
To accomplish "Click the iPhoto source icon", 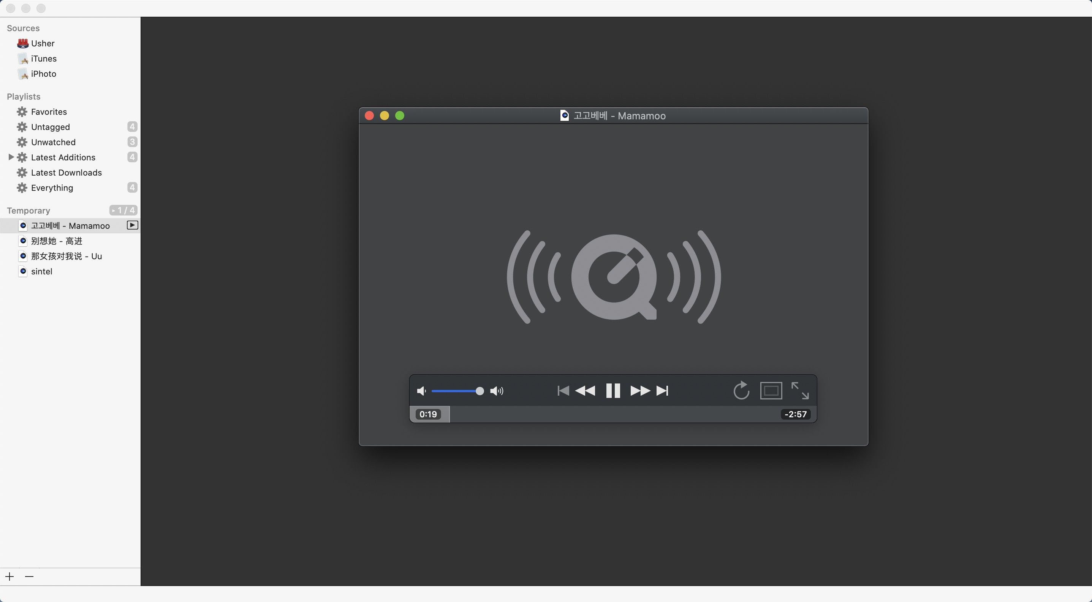I will point(23,74).
